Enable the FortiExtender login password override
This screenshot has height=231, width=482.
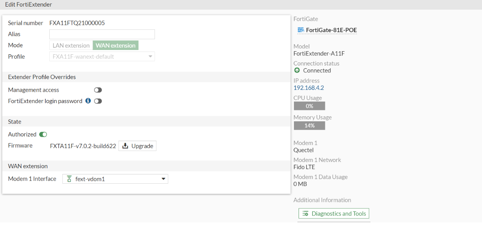98,101
